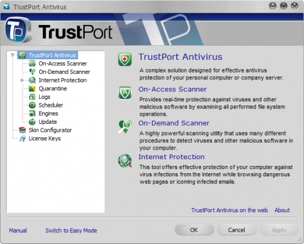
Task: Click the On-Demand Scanner tree icon
Action: coord(32,72)
